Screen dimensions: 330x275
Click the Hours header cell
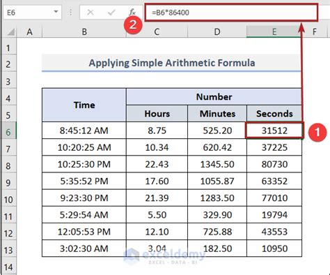tap(157, 114)
